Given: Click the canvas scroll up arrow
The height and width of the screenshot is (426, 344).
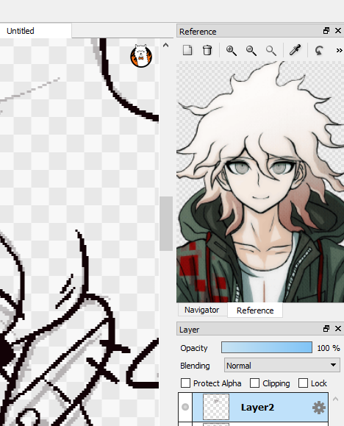Looking at the screenshot, I should coord(165,45).
